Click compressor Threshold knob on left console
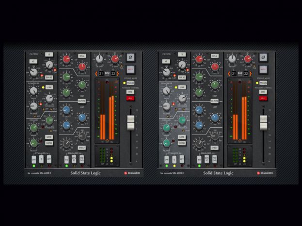Viewport: 302px width, 226px height. (49, 98)
